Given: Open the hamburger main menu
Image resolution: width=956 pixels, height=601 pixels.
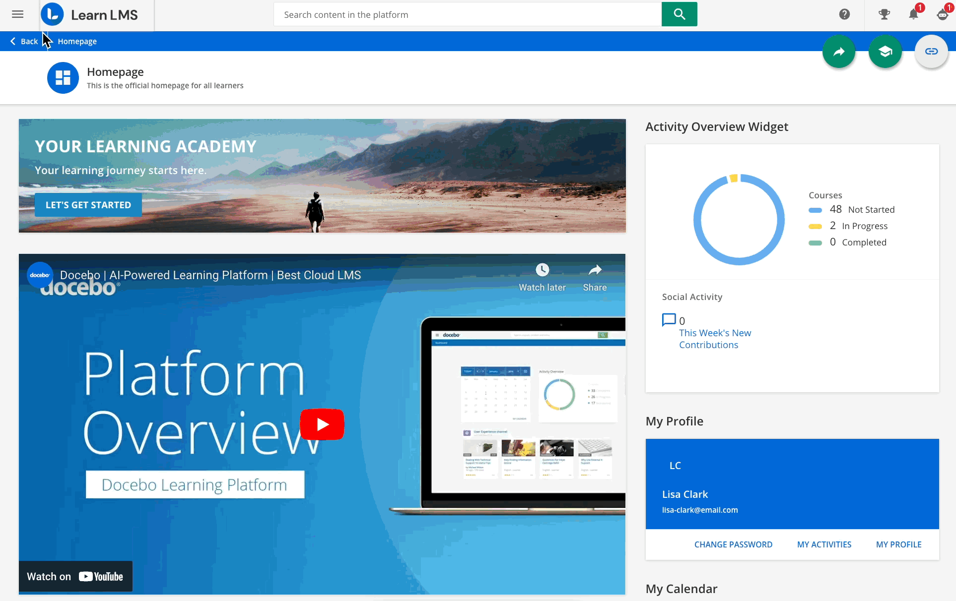Looking at the screenshot, I should (18, 14).
